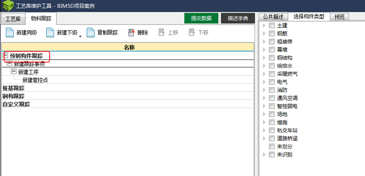
Task: Switch to 选择构件类型 tab
Action: point(309,16)
